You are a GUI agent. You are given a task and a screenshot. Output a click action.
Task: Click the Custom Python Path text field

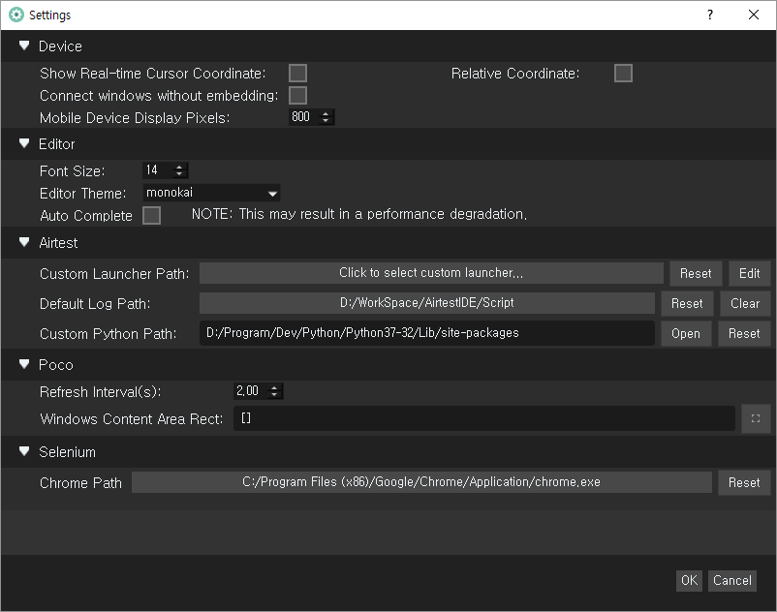click(426, 333)
